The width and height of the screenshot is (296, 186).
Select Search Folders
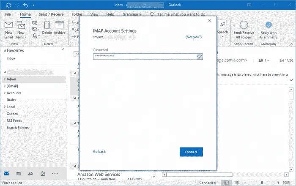click(18, 128)
